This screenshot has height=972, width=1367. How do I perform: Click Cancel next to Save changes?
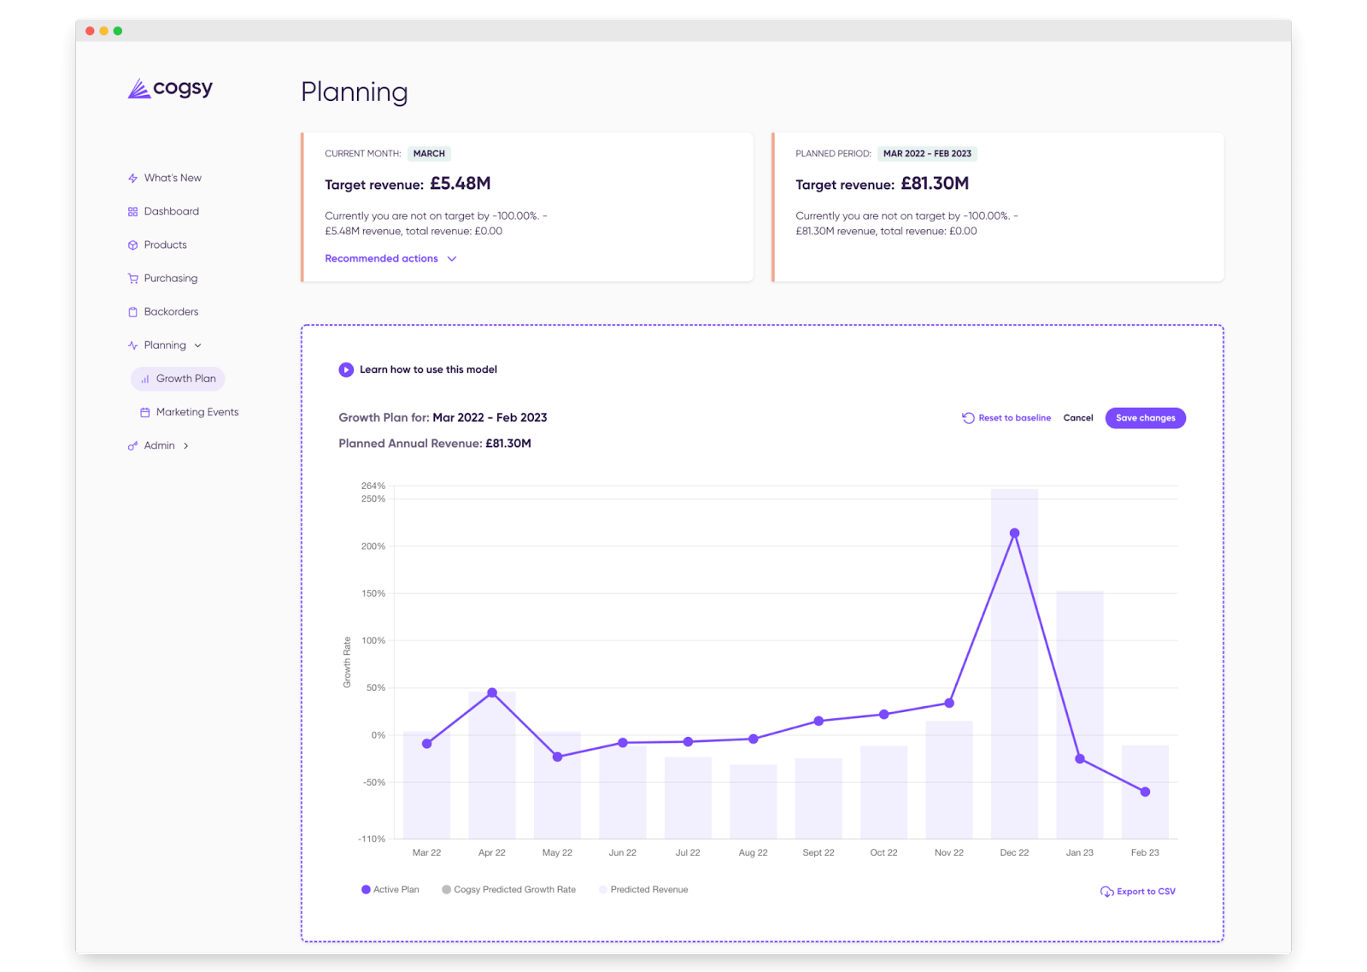1078,418
